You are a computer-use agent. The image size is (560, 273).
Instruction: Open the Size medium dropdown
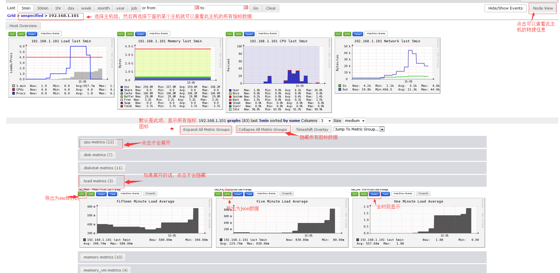[355, 121]
